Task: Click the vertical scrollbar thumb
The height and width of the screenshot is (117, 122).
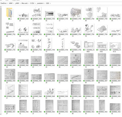Action: [1, 49]
